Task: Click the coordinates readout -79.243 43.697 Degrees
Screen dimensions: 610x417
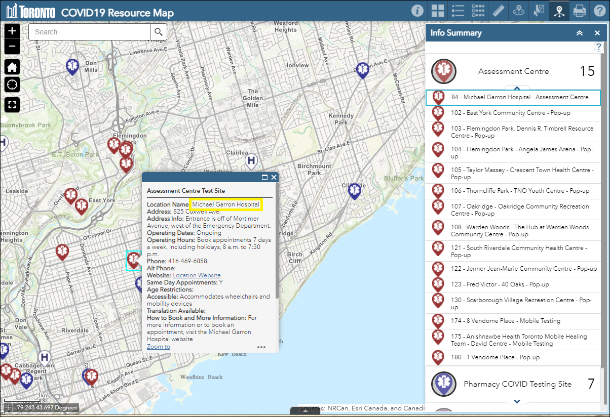Action: pyautogui.click(x=46, y=407)
